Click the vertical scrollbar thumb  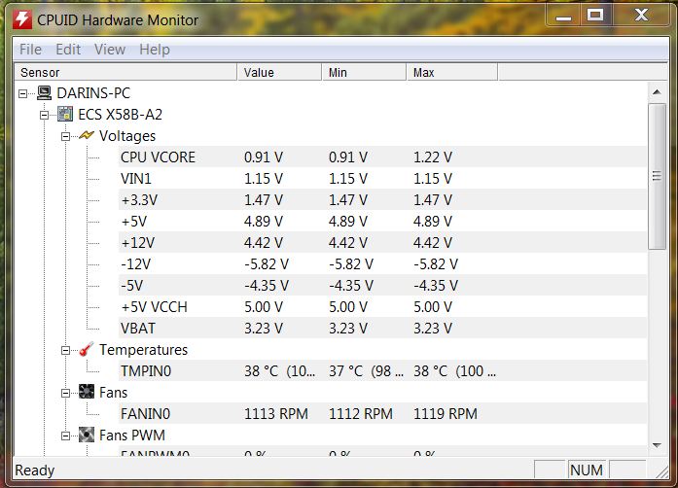coord(657,176)
